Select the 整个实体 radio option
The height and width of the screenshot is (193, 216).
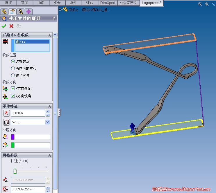point(13,75)
